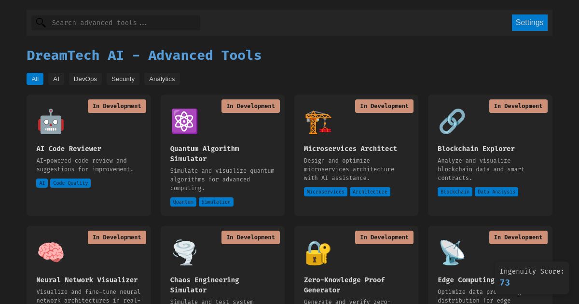Click the Code Quality tag

click(x=70, y=183)
